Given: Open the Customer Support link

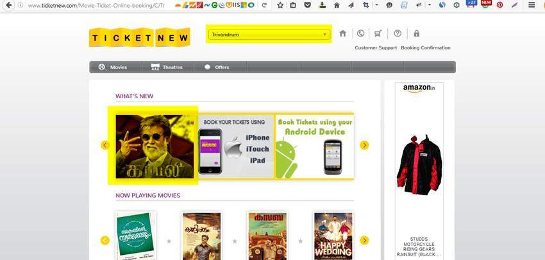Looking at the screenshot, I should pos(376,48).
